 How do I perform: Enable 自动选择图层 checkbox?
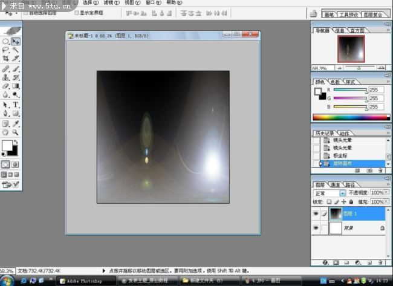click(25, 12)
